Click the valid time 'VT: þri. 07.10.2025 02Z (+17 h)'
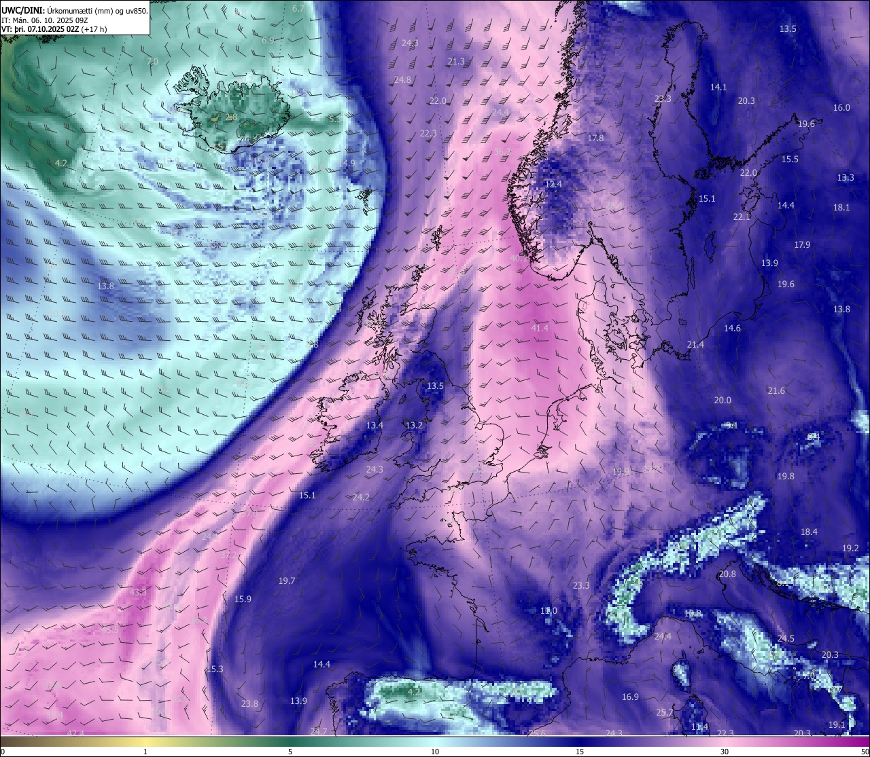The image size is (870, 757). [54, 29]
